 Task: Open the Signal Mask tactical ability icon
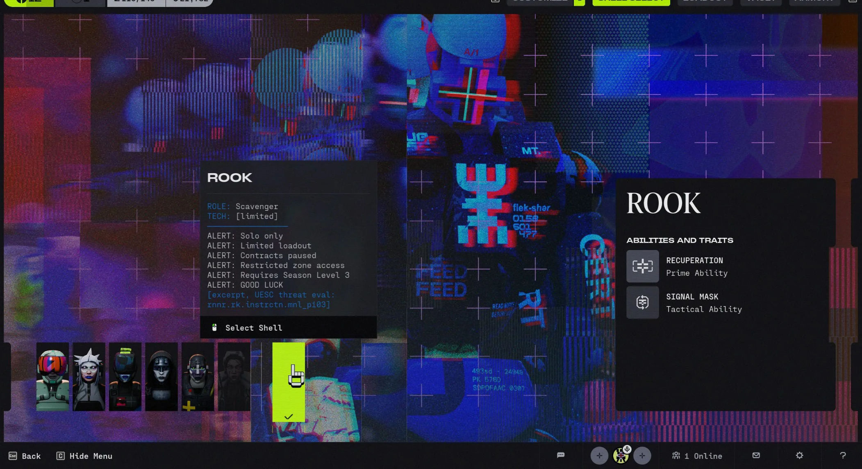(x=642, y=302)
